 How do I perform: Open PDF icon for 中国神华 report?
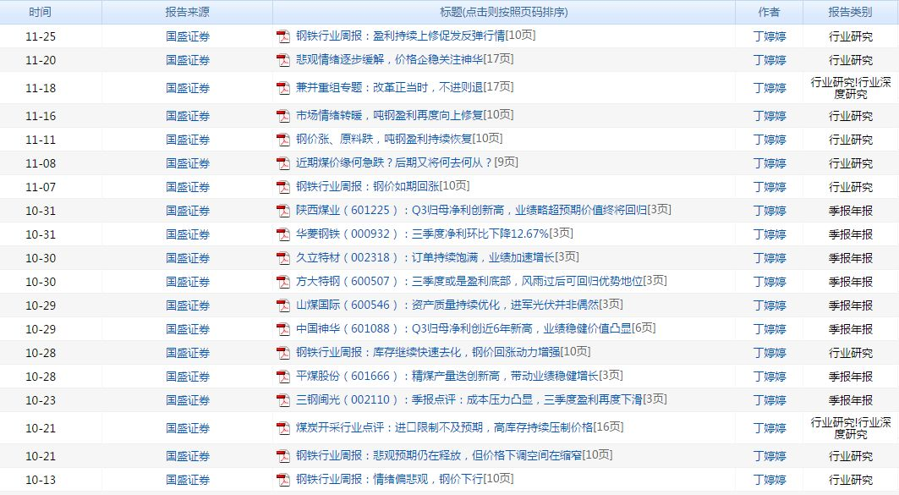click(x=283, y=329)
